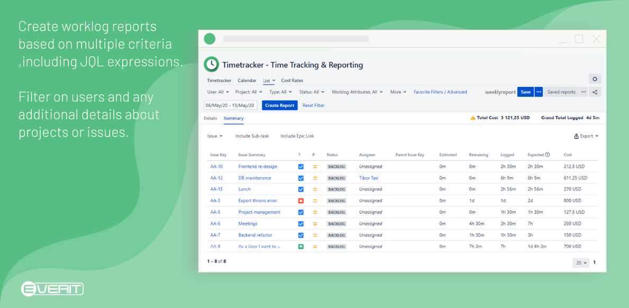The height and width of the screenshot is (308, 629).
Task: Click the Everit logo
Action: click(x=52, y=289)
